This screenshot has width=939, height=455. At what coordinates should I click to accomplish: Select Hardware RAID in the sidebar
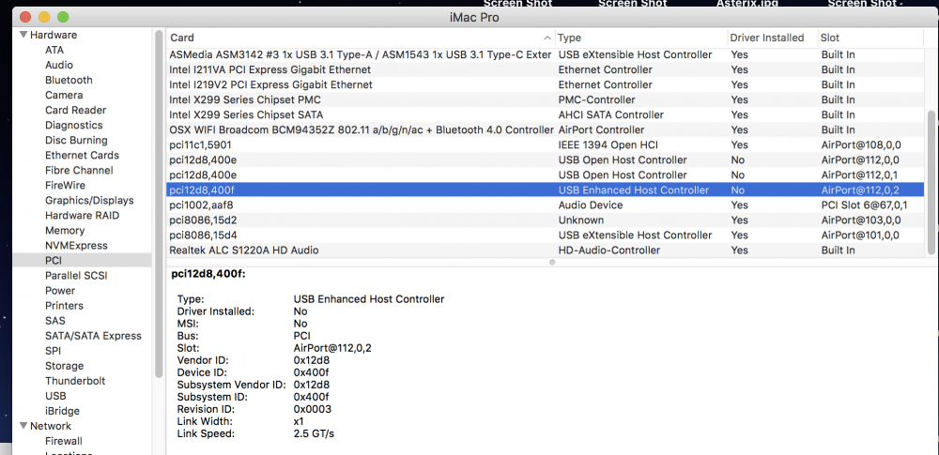coord(82,216)
